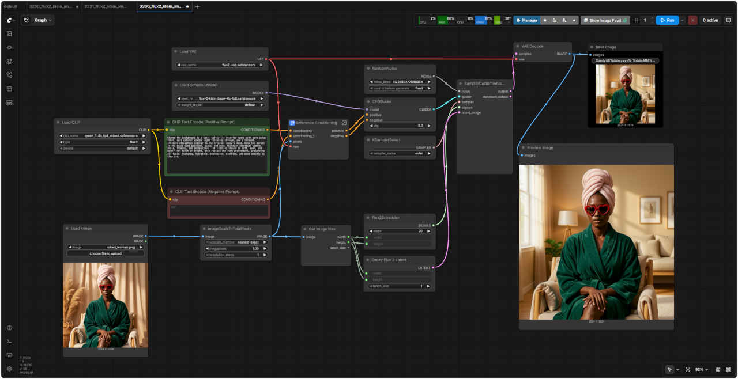Screen dimensions: 738x379
Task: Switch to the default workflow tab
Action: [10, 6]
